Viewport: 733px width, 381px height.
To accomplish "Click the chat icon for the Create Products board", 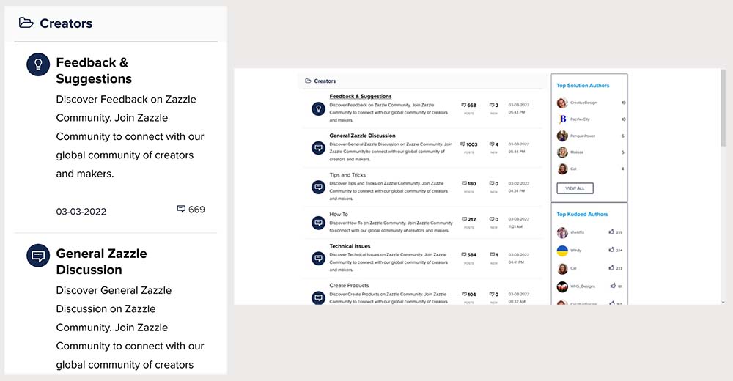I will 318,297.
